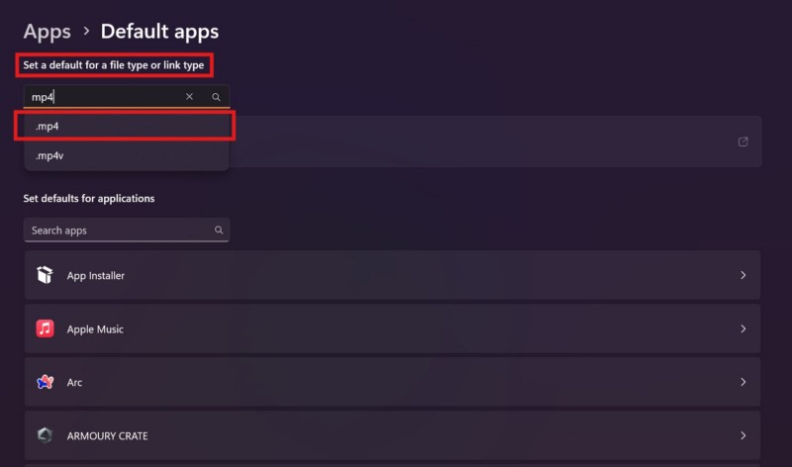Viewport: 792px width, 467px height.
Task: Click the Arc browser icon
Action: coord(45,382)
